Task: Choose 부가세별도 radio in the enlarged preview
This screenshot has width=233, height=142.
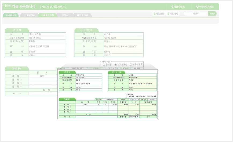Action: 148,96
